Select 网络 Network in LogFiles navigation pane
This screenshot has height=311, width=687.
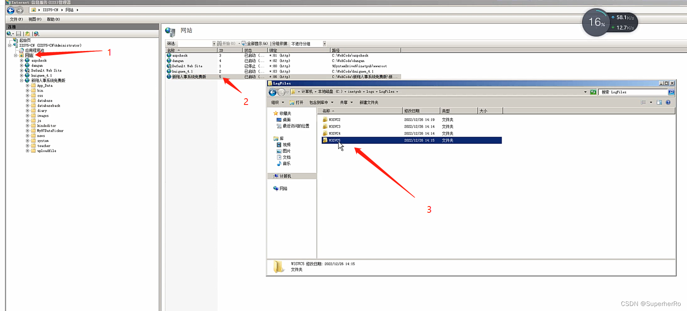click(x=283, y=189)
